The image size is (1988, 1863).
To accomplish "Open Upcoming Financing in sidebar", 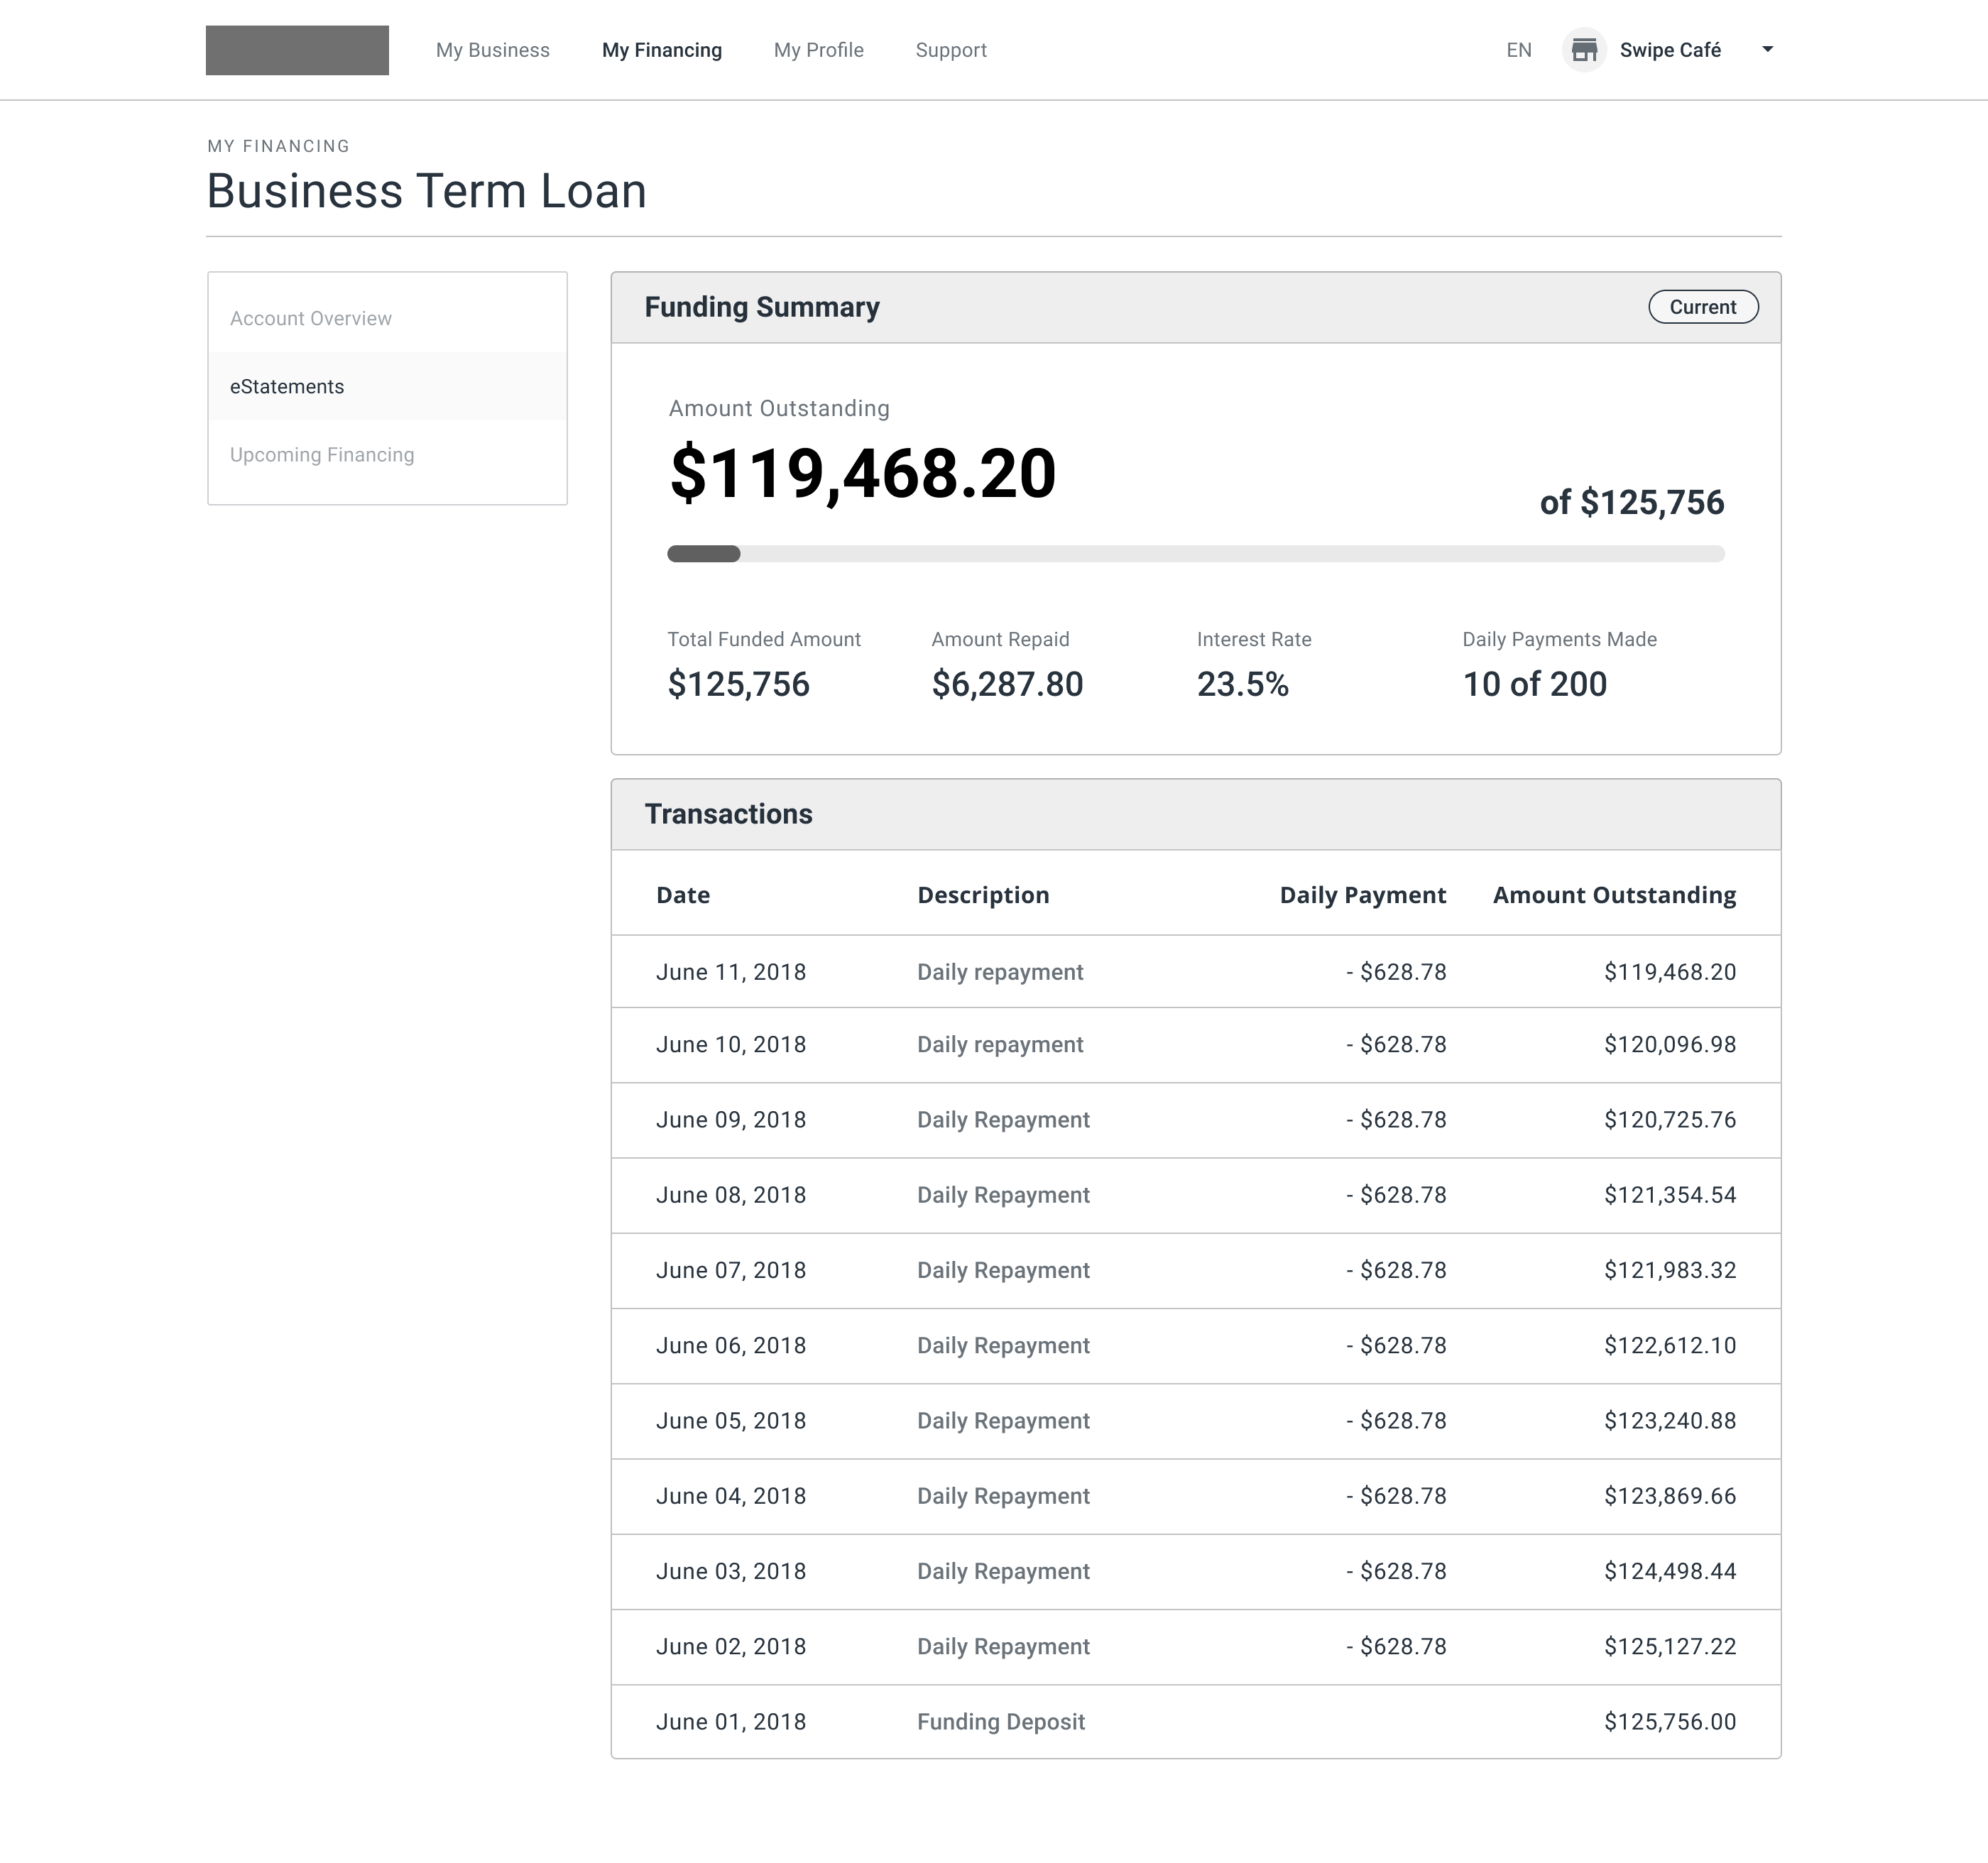I will click(322, 454).
